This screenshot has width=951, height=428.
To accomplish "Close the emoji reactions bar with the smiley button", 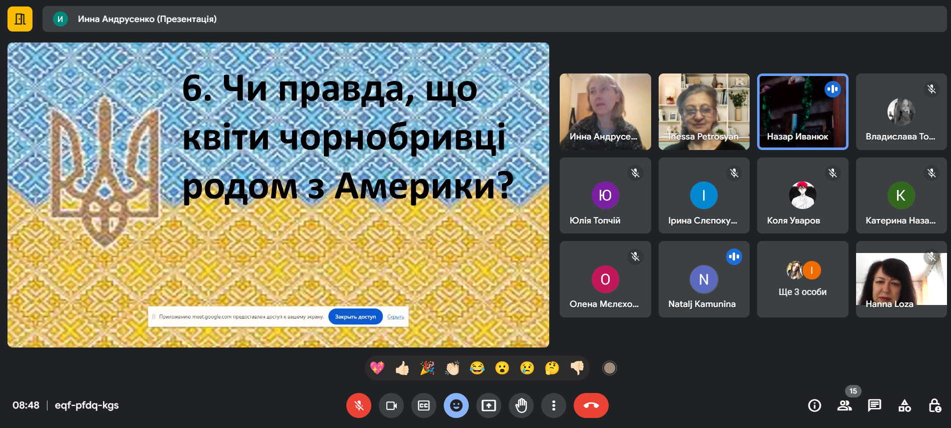I will click(x=456, y=405).
